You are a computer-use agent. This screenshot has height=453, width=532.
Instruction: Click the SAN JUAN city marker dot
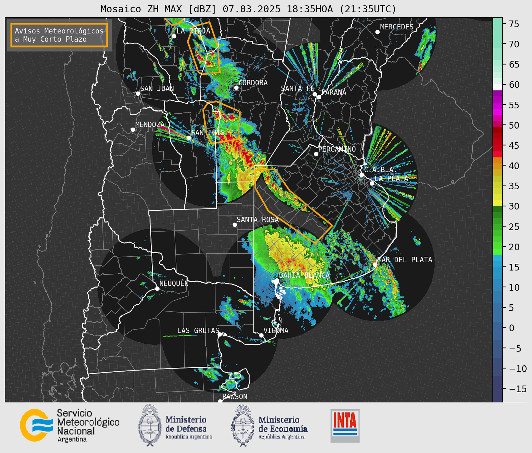(138, 94)
